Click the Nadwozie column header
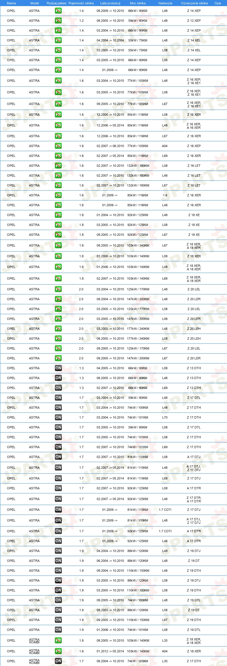This screenshot has width=227, height=666. (x=165, y=3)
